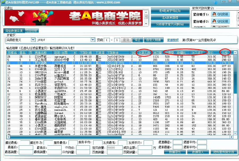
Task: Click the results table's horizontal scrollbar thumb
Action: (x=66, y=137)
